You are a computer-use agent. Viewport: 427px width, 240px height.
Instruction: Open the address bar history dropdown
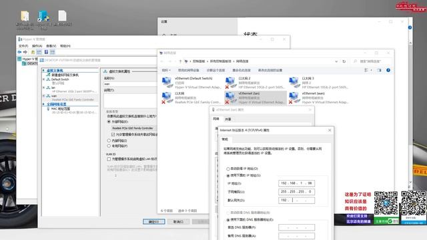tap(336, 61)
